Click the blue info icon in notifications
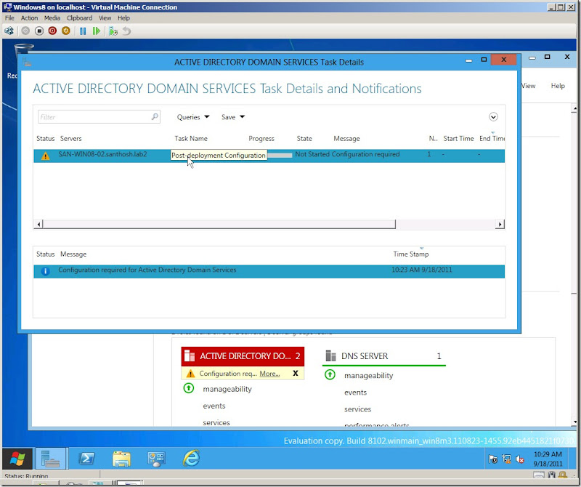The height and width of the screenshot is (487, 581). [x=45, y=272]
